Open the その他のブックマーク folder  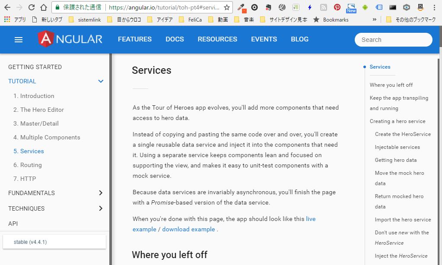tap(411, 19)
